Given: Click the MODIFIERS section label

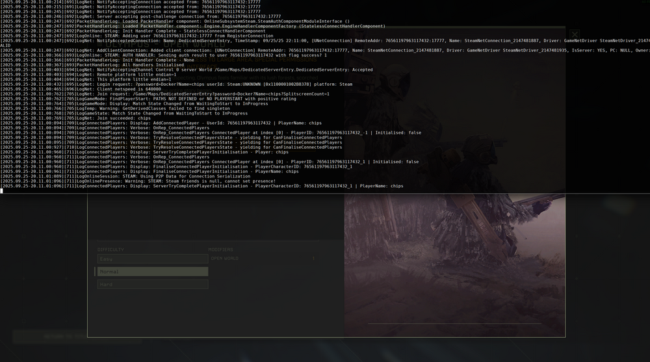Looking at the screenshot, I should click(221, 250).
